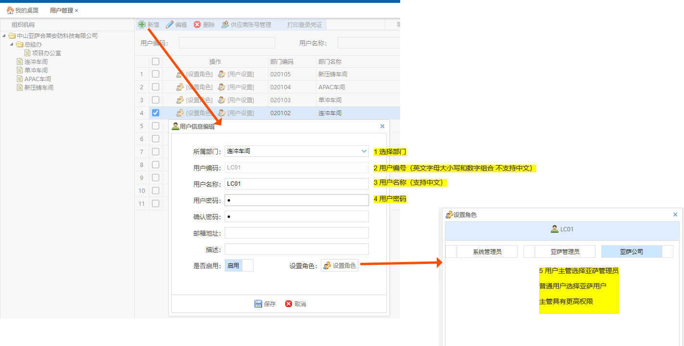Click 打印登录凭证 toolbar button
Viewport: 684px width, 346px height.
304,24
